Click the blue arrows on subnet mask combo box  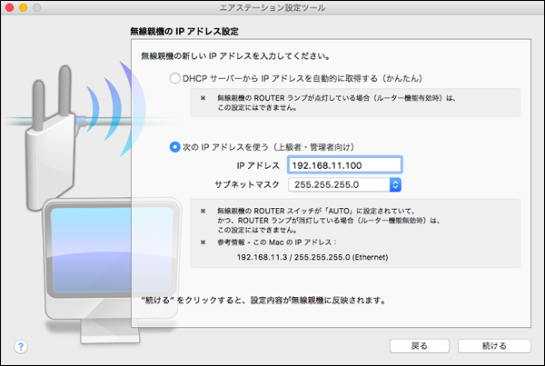click(394, 184)
